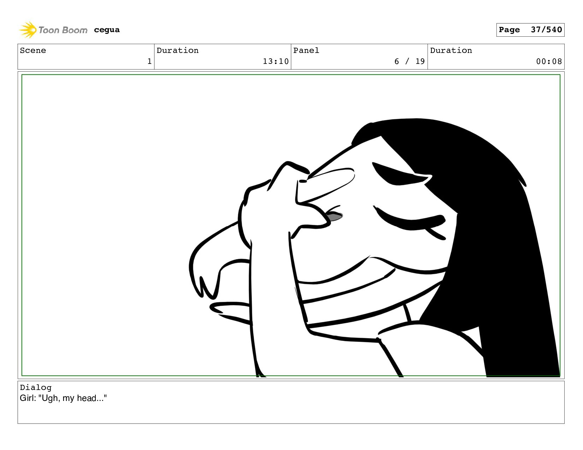The height and width of the screenshot is (450, 583).
Task: Click scene number value '1'
Action: [149, 61]
